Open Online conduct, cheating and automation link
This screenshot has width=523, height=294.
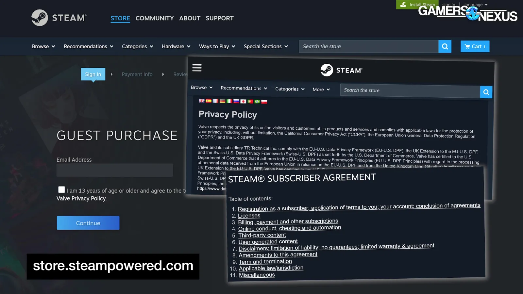coord(290,228)
